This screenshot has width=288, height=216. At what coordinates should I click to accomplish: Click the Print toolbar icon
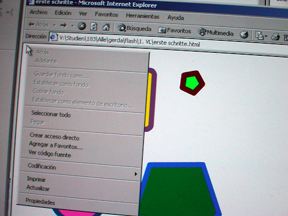pos(275,36)
